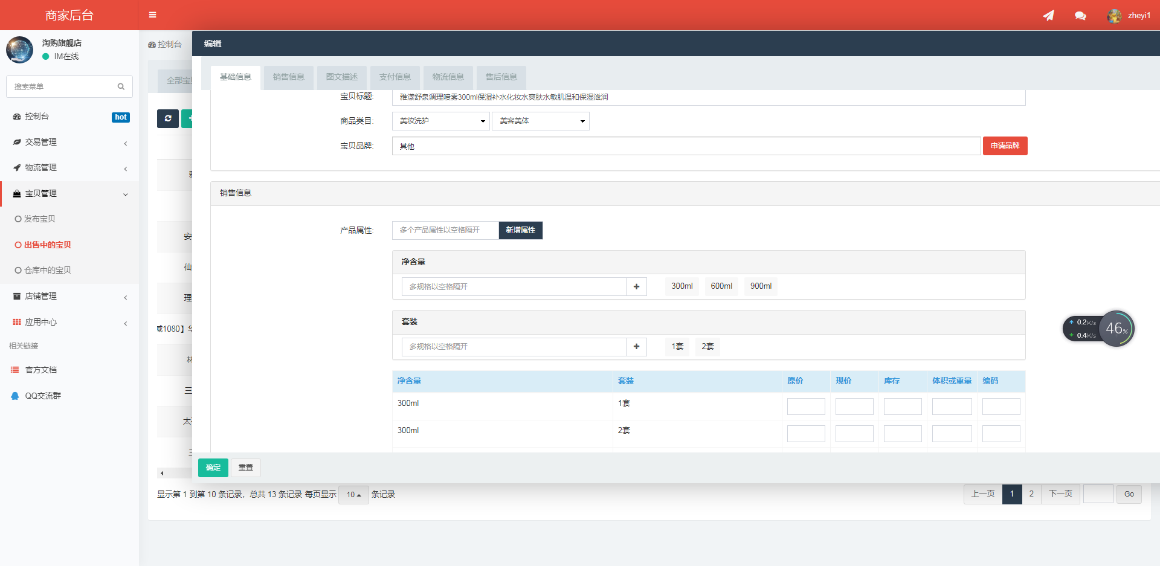
Task: Switch to the 物流信息 tab
Action: (x=448, y=77)
